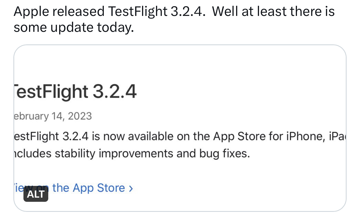Click the "February 14, 2023" date line
The height and width of the screenshot is (218, 360).
[x=52, y=116]
